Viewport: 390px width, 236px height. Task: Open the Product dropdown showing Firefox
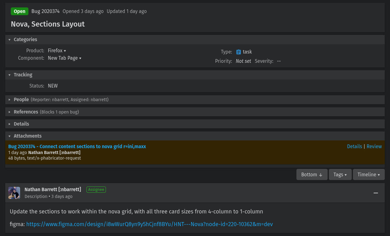tap(57, 50)
